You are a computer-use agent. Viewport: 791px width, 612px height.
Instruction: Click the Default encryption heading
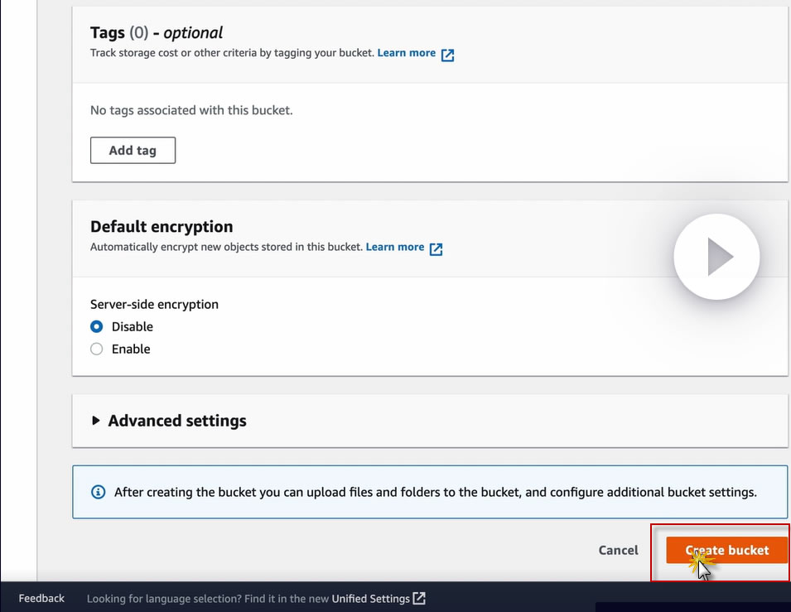click(162, 226)
